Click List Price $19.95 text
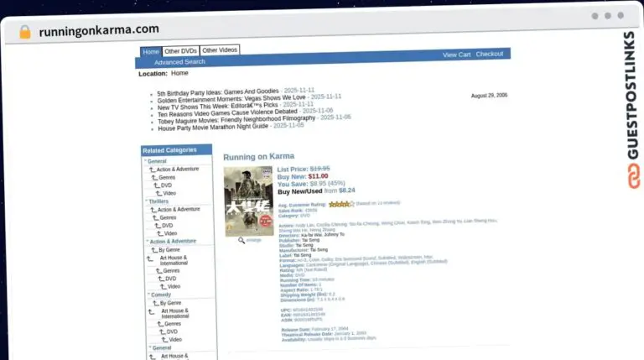This screenshot has height=360, width=644. tap(304, 169)
